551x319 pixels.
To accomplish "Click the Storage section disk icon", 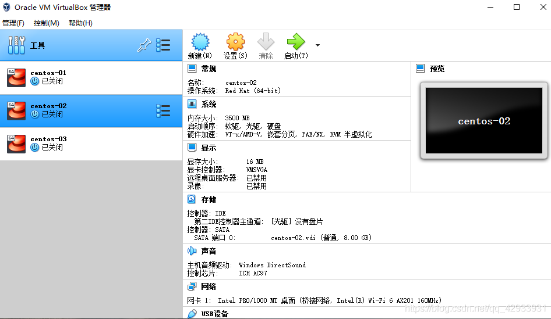I will 192,199.
